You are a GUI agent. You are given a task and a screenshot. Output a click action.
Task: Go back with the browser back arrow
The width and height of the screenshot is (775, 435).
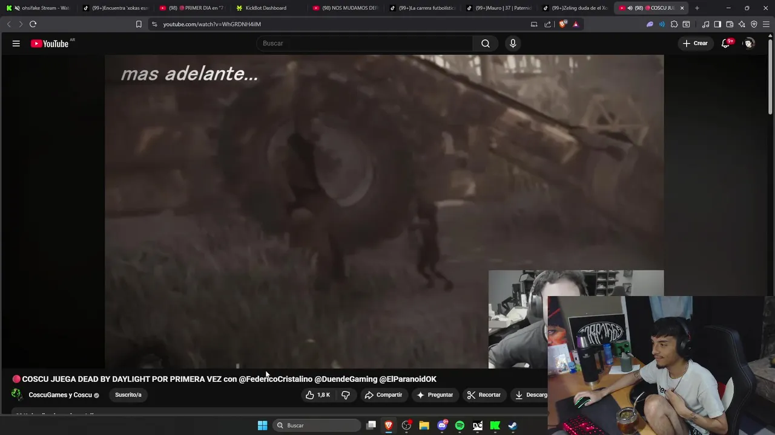pyautogui.click(x=8, y=24)
